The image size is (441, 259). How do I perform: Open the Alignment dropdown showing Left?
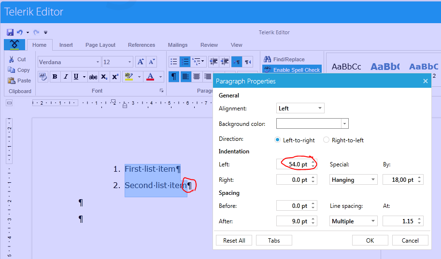(x=300, y=108)
